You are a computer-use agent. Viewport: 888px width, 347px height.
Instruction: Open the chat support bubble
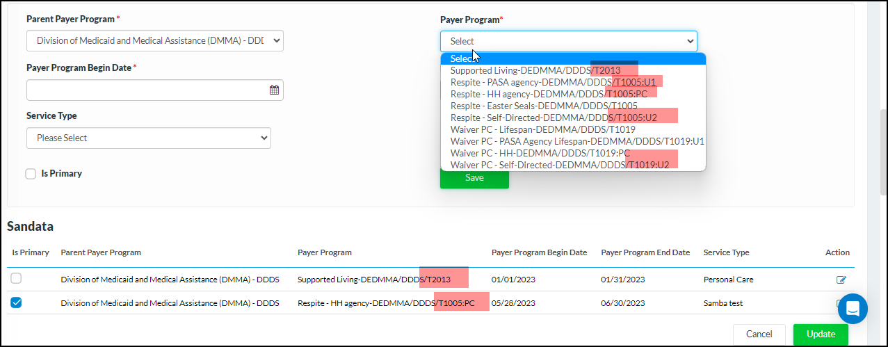(x=853, y=309)
